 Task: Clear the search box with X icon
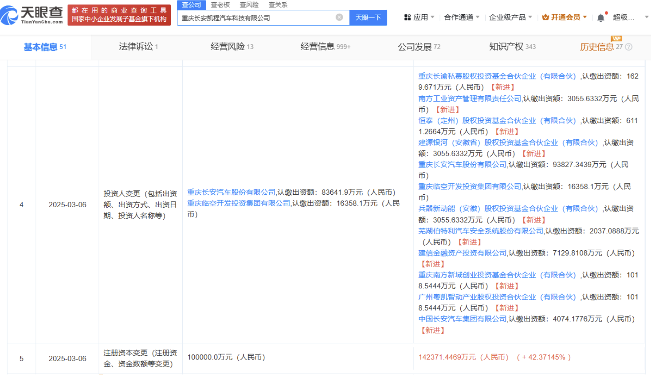[339, 17]
